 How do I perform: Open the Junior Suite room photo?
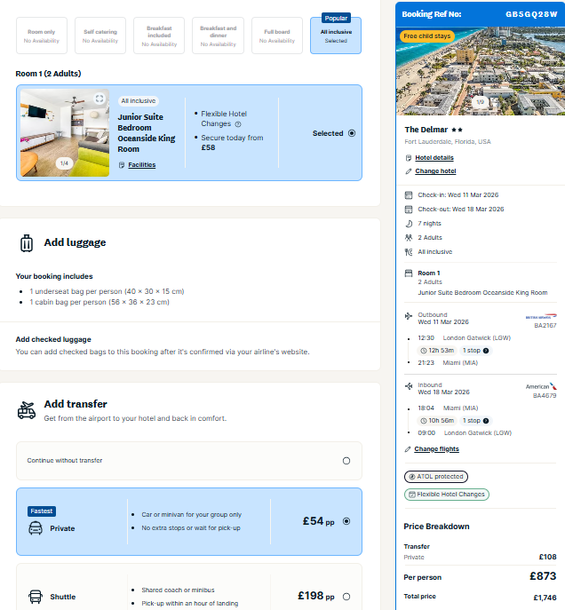65,132
